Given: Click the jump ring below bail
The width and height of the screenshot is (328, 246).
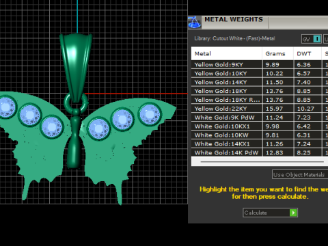Looking at the screenshot, I should point(76,103).
